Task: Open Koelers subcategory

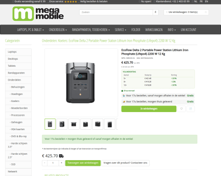Action: [18, 101]
